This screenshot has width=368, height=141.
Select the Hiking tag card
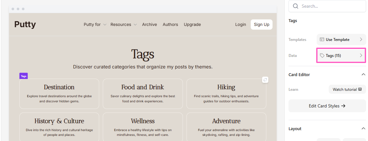click(x=226, y=94)
